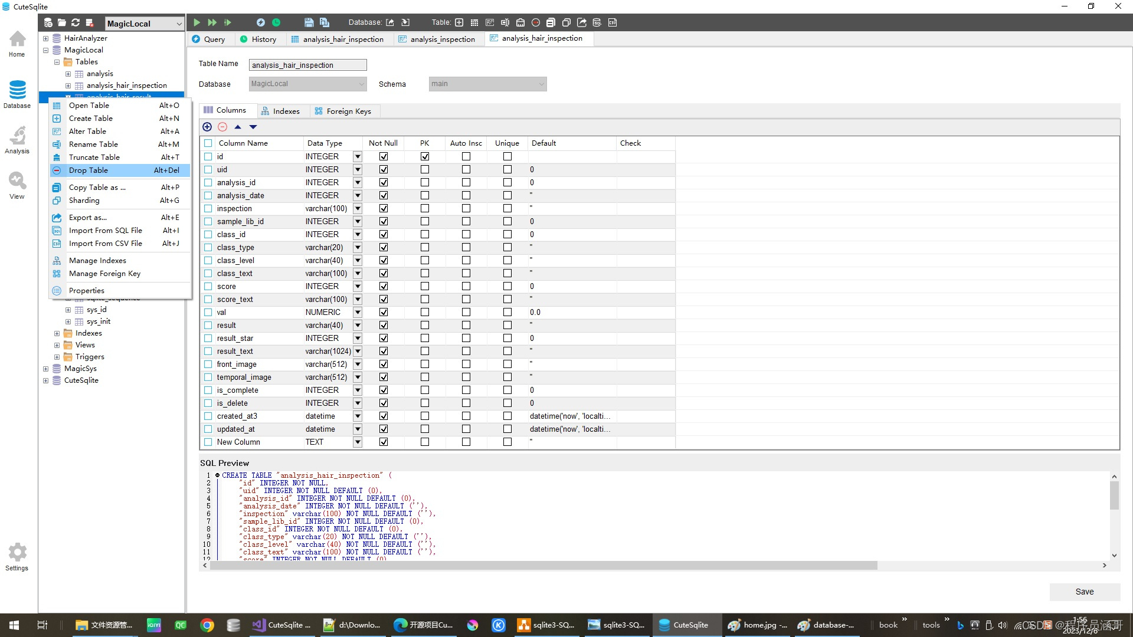
Task: Click the Database connect icon
Action: pyautogui.click(x=47, y=22)
